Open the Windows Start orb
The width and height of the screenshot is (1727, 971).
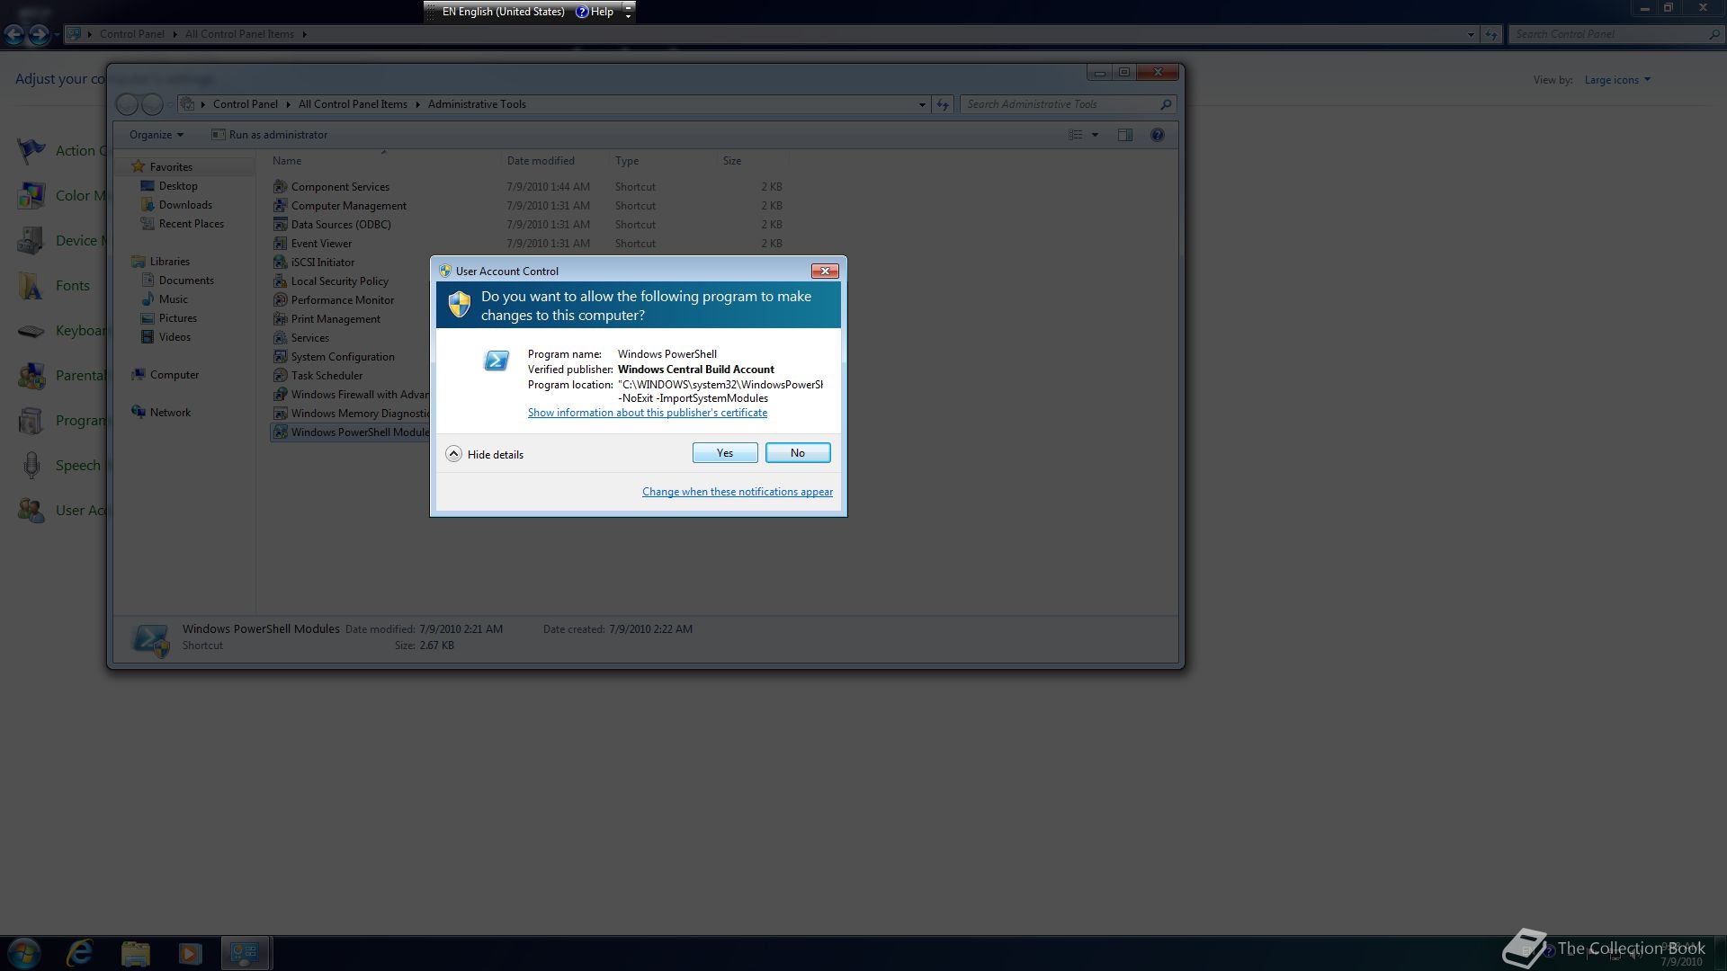pyautogui.click(x=24, y=953)
